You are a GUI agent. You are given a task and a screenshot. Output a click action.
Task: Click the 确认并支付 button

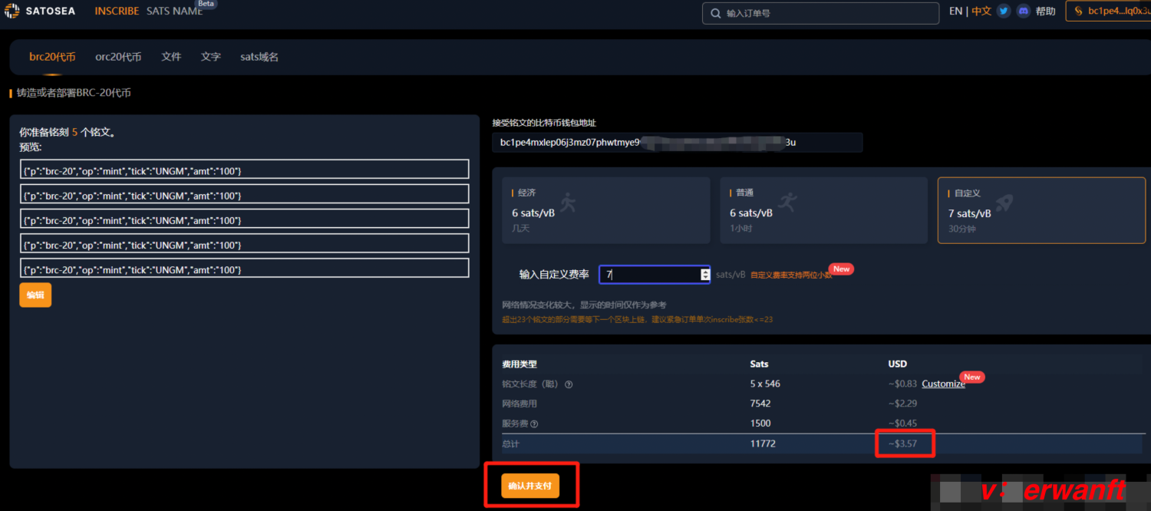click(x=530, y=486)
